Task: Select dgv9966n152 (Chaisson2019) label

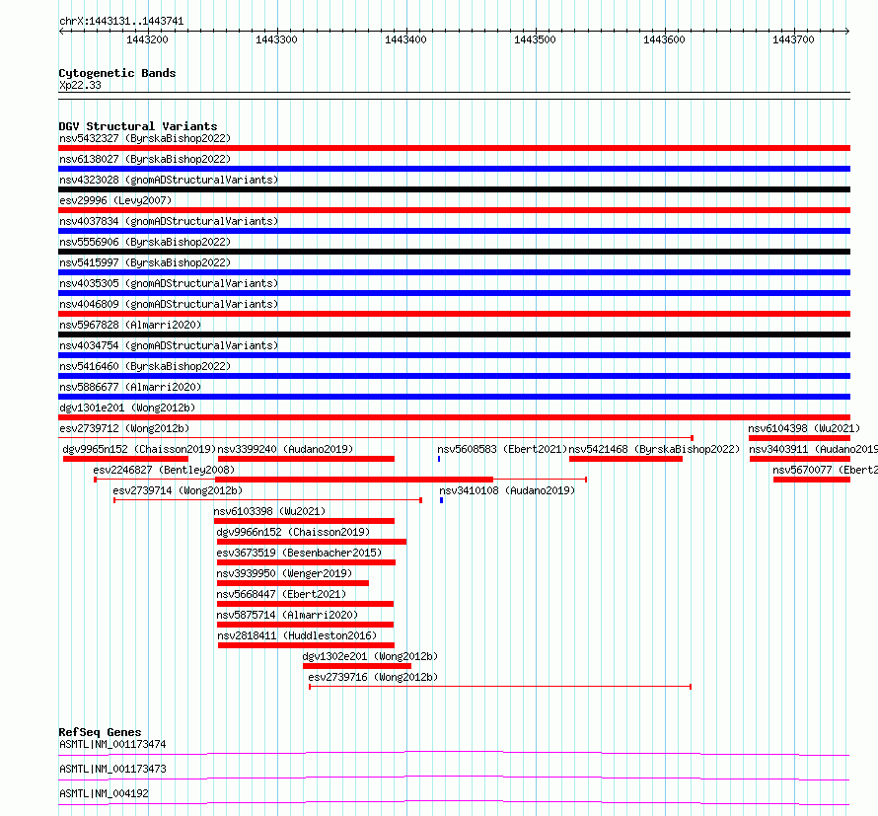Action: 293,532
